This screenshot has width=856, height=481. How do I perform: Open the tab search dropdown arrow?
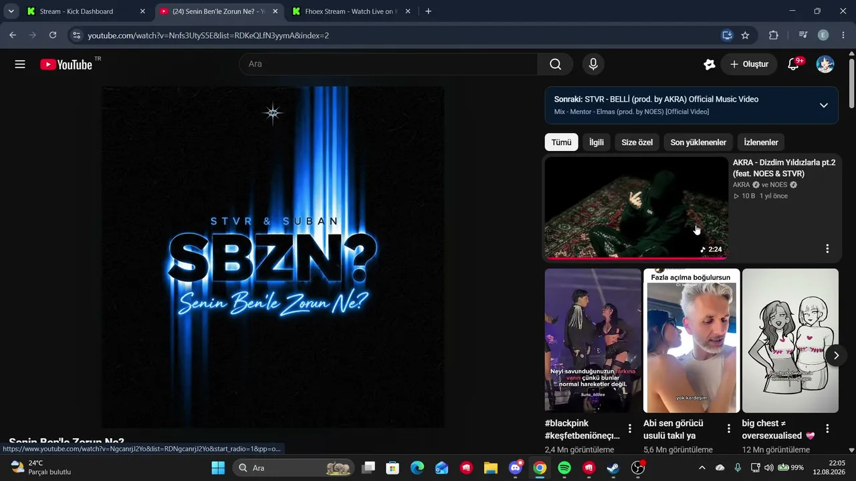(11, 11)
